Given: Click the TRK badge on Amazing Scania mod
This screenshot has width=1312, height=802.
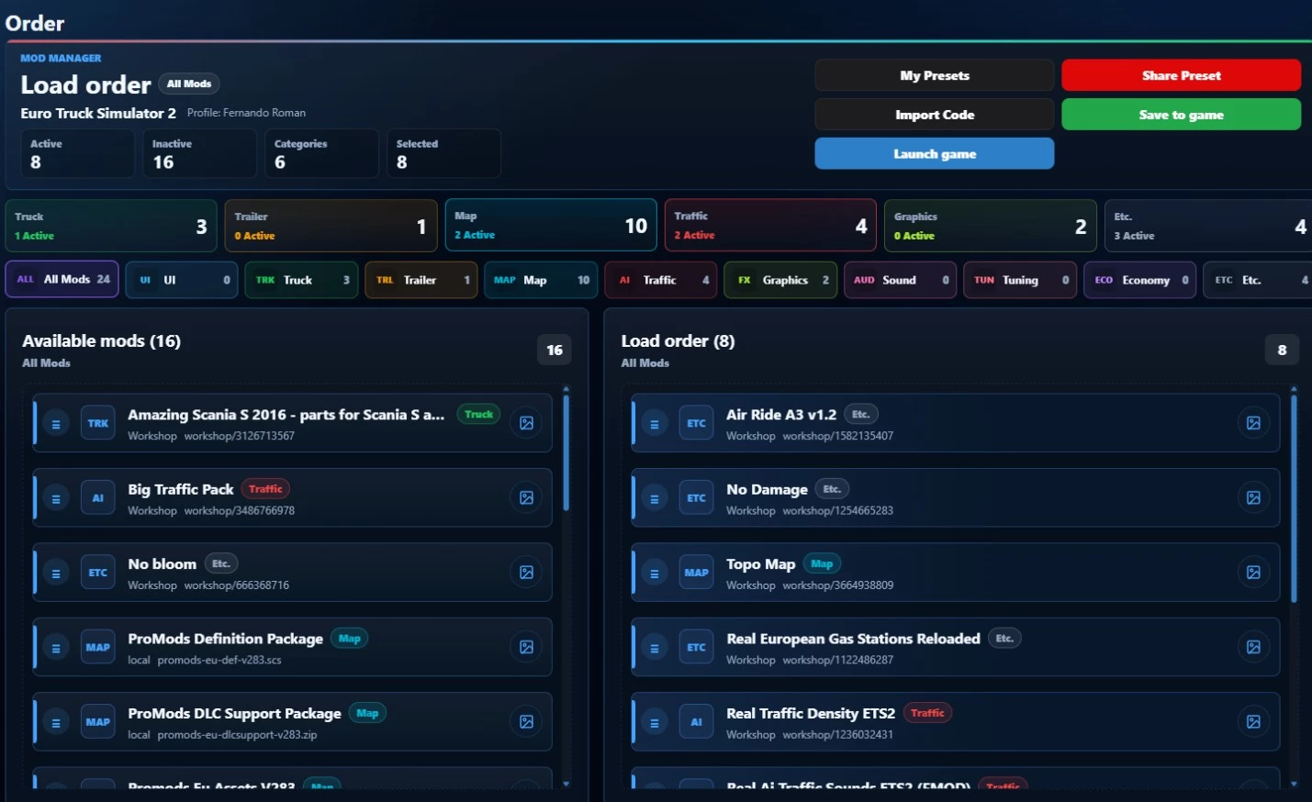Looking at the screenshot, I should 98,423.
